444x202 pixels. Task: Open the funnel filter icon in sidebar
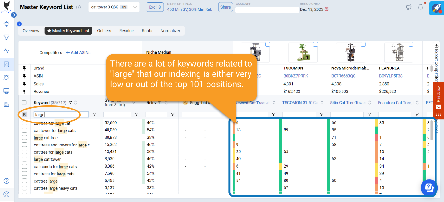pyautogui.click(x=7, y=38)
